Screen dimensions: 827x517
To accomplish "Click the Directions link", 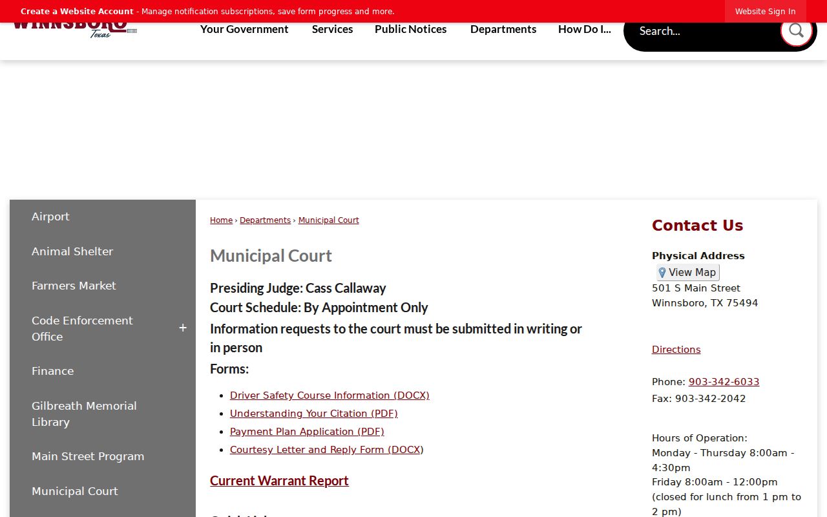I will point(676,350).
